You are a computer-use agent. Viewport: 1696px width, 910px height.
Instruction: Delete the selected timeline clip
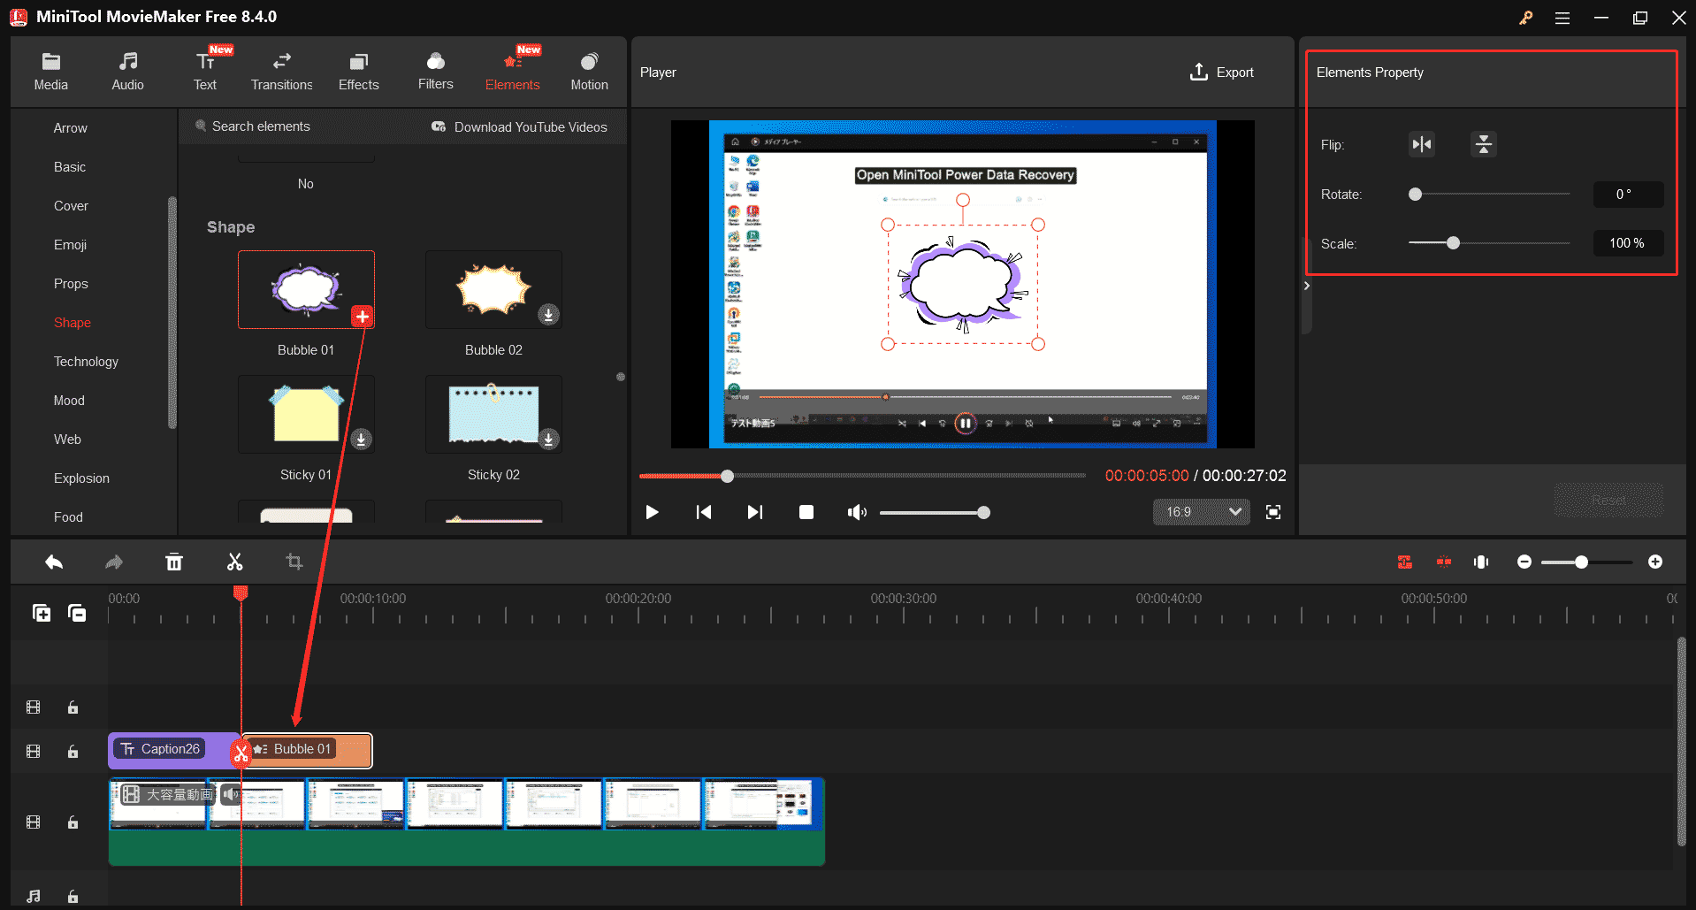(174, 562)
